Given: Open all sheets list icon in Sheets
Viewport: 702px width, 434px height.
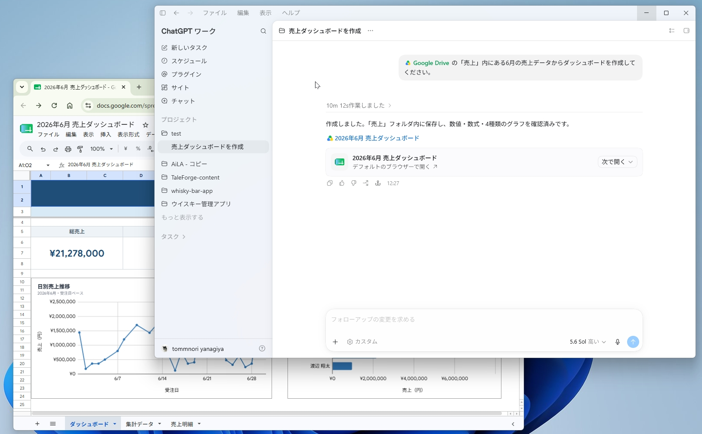Looking at the screenshot, I should point(53,424).
